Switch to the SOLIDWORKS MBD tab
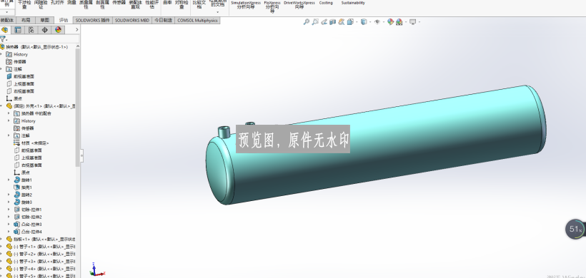This screenshot has width=586, height=278. (x=132, y=21)
